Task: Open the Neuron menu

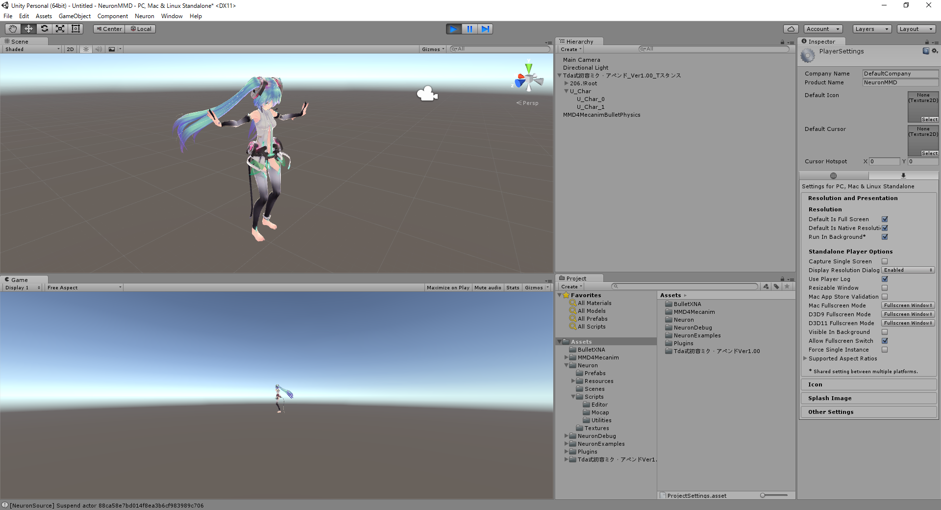Action: click(144, 16)
